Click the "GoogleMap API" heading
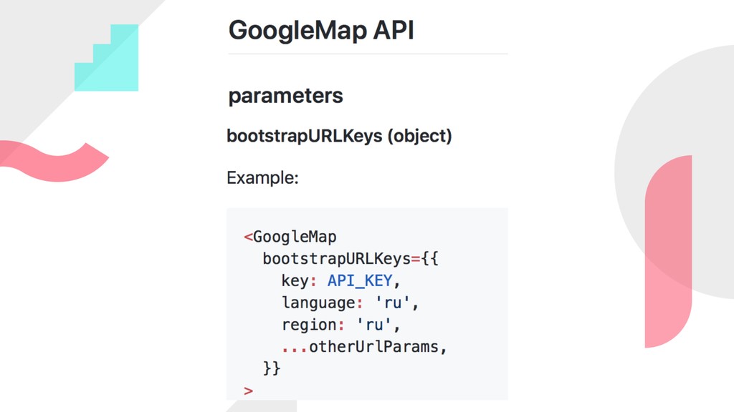The image size is (734, 412). [x=321, y=31]
